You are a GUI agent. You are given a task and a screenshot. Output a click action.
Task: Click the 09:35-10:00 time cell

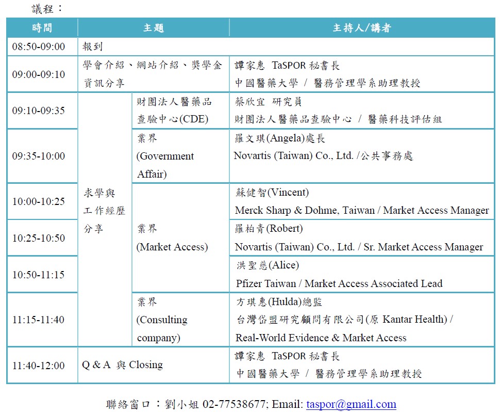click(x=42, y=156)
